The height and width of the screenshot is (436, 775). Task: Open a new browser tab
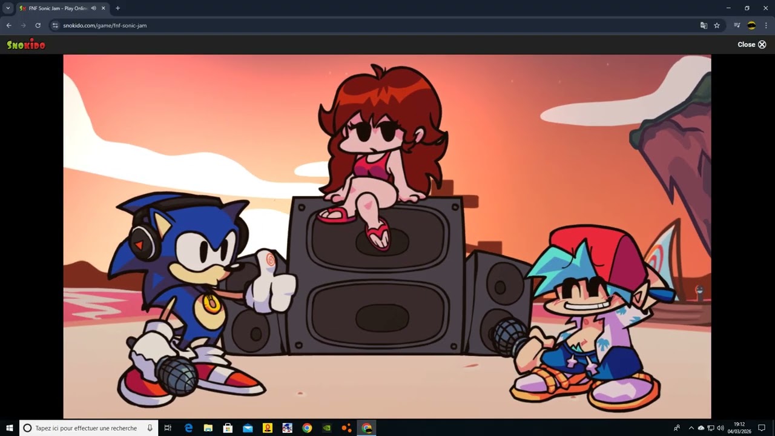point(117,8)
